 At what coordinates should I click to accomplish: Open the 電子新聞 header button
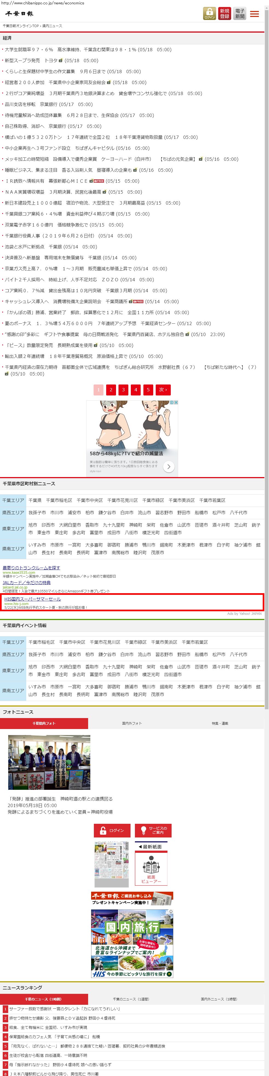[240, 13]
